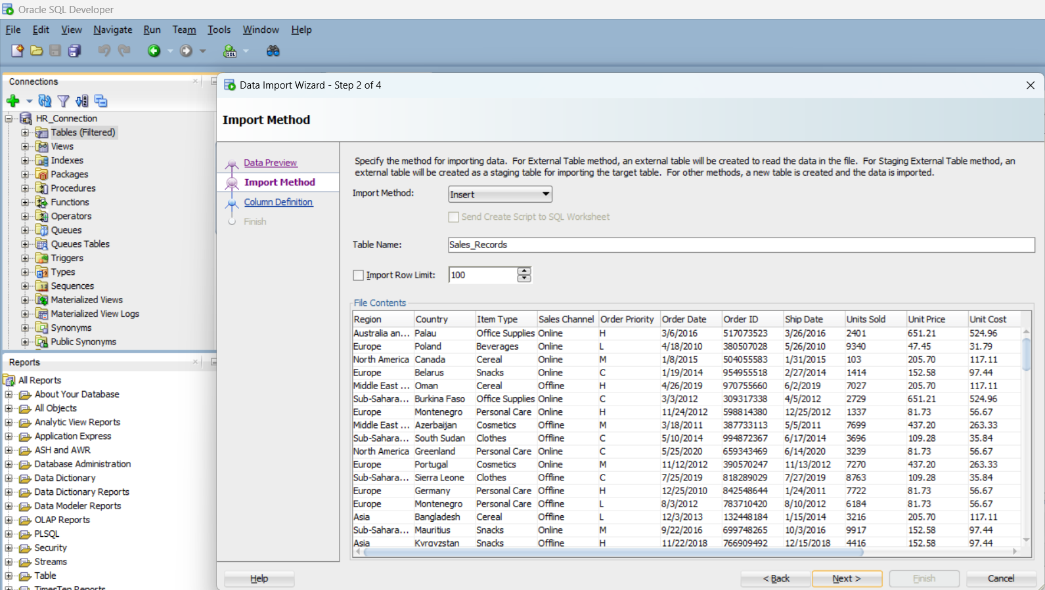Expand the Packages tree node
Viewport: 1045px width, 590px height.
coord(25,174)
